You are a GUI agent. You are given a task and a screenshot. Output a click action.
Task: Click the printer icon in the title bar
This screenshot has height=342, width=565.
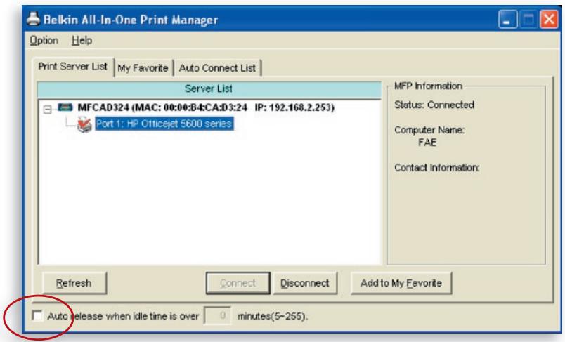click(34, 19)
